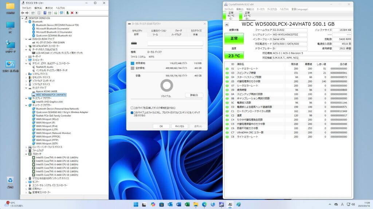Screen dimensions: 373x209
Task: Open Excel from the taskbar
Action: coord(187,205)
